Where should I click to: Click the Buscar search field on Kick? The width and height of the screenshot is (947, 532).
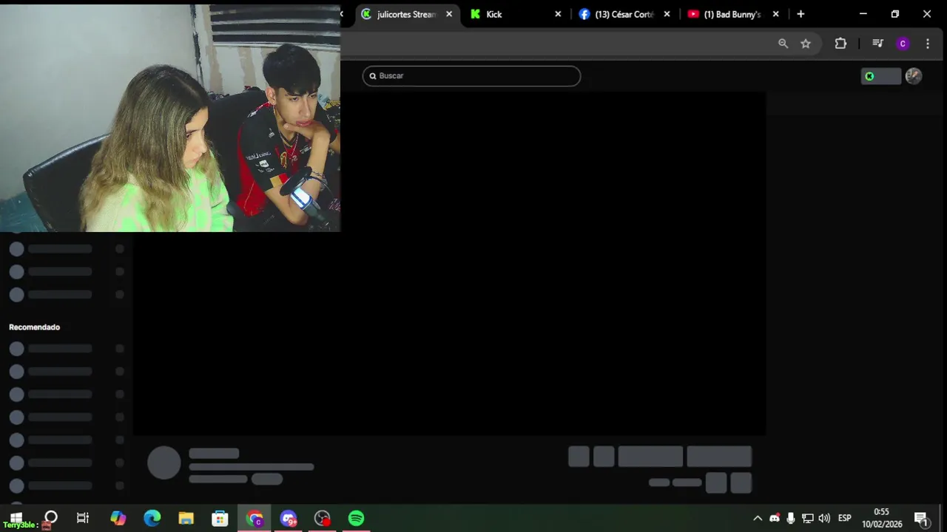click(x=471, y=76)
